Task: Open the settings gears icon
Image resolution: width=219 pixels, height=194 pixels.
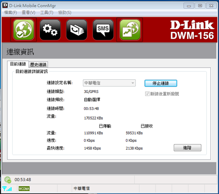Action: click(x=50, y=30)
